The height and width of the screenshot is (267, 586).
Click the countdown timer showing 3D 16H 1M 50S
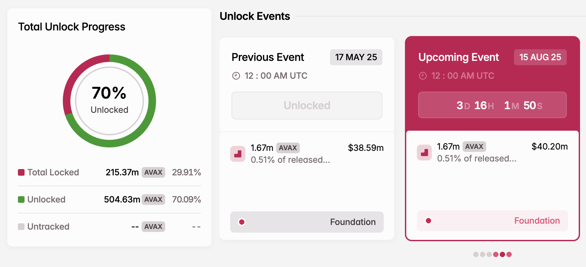(492, 105)
